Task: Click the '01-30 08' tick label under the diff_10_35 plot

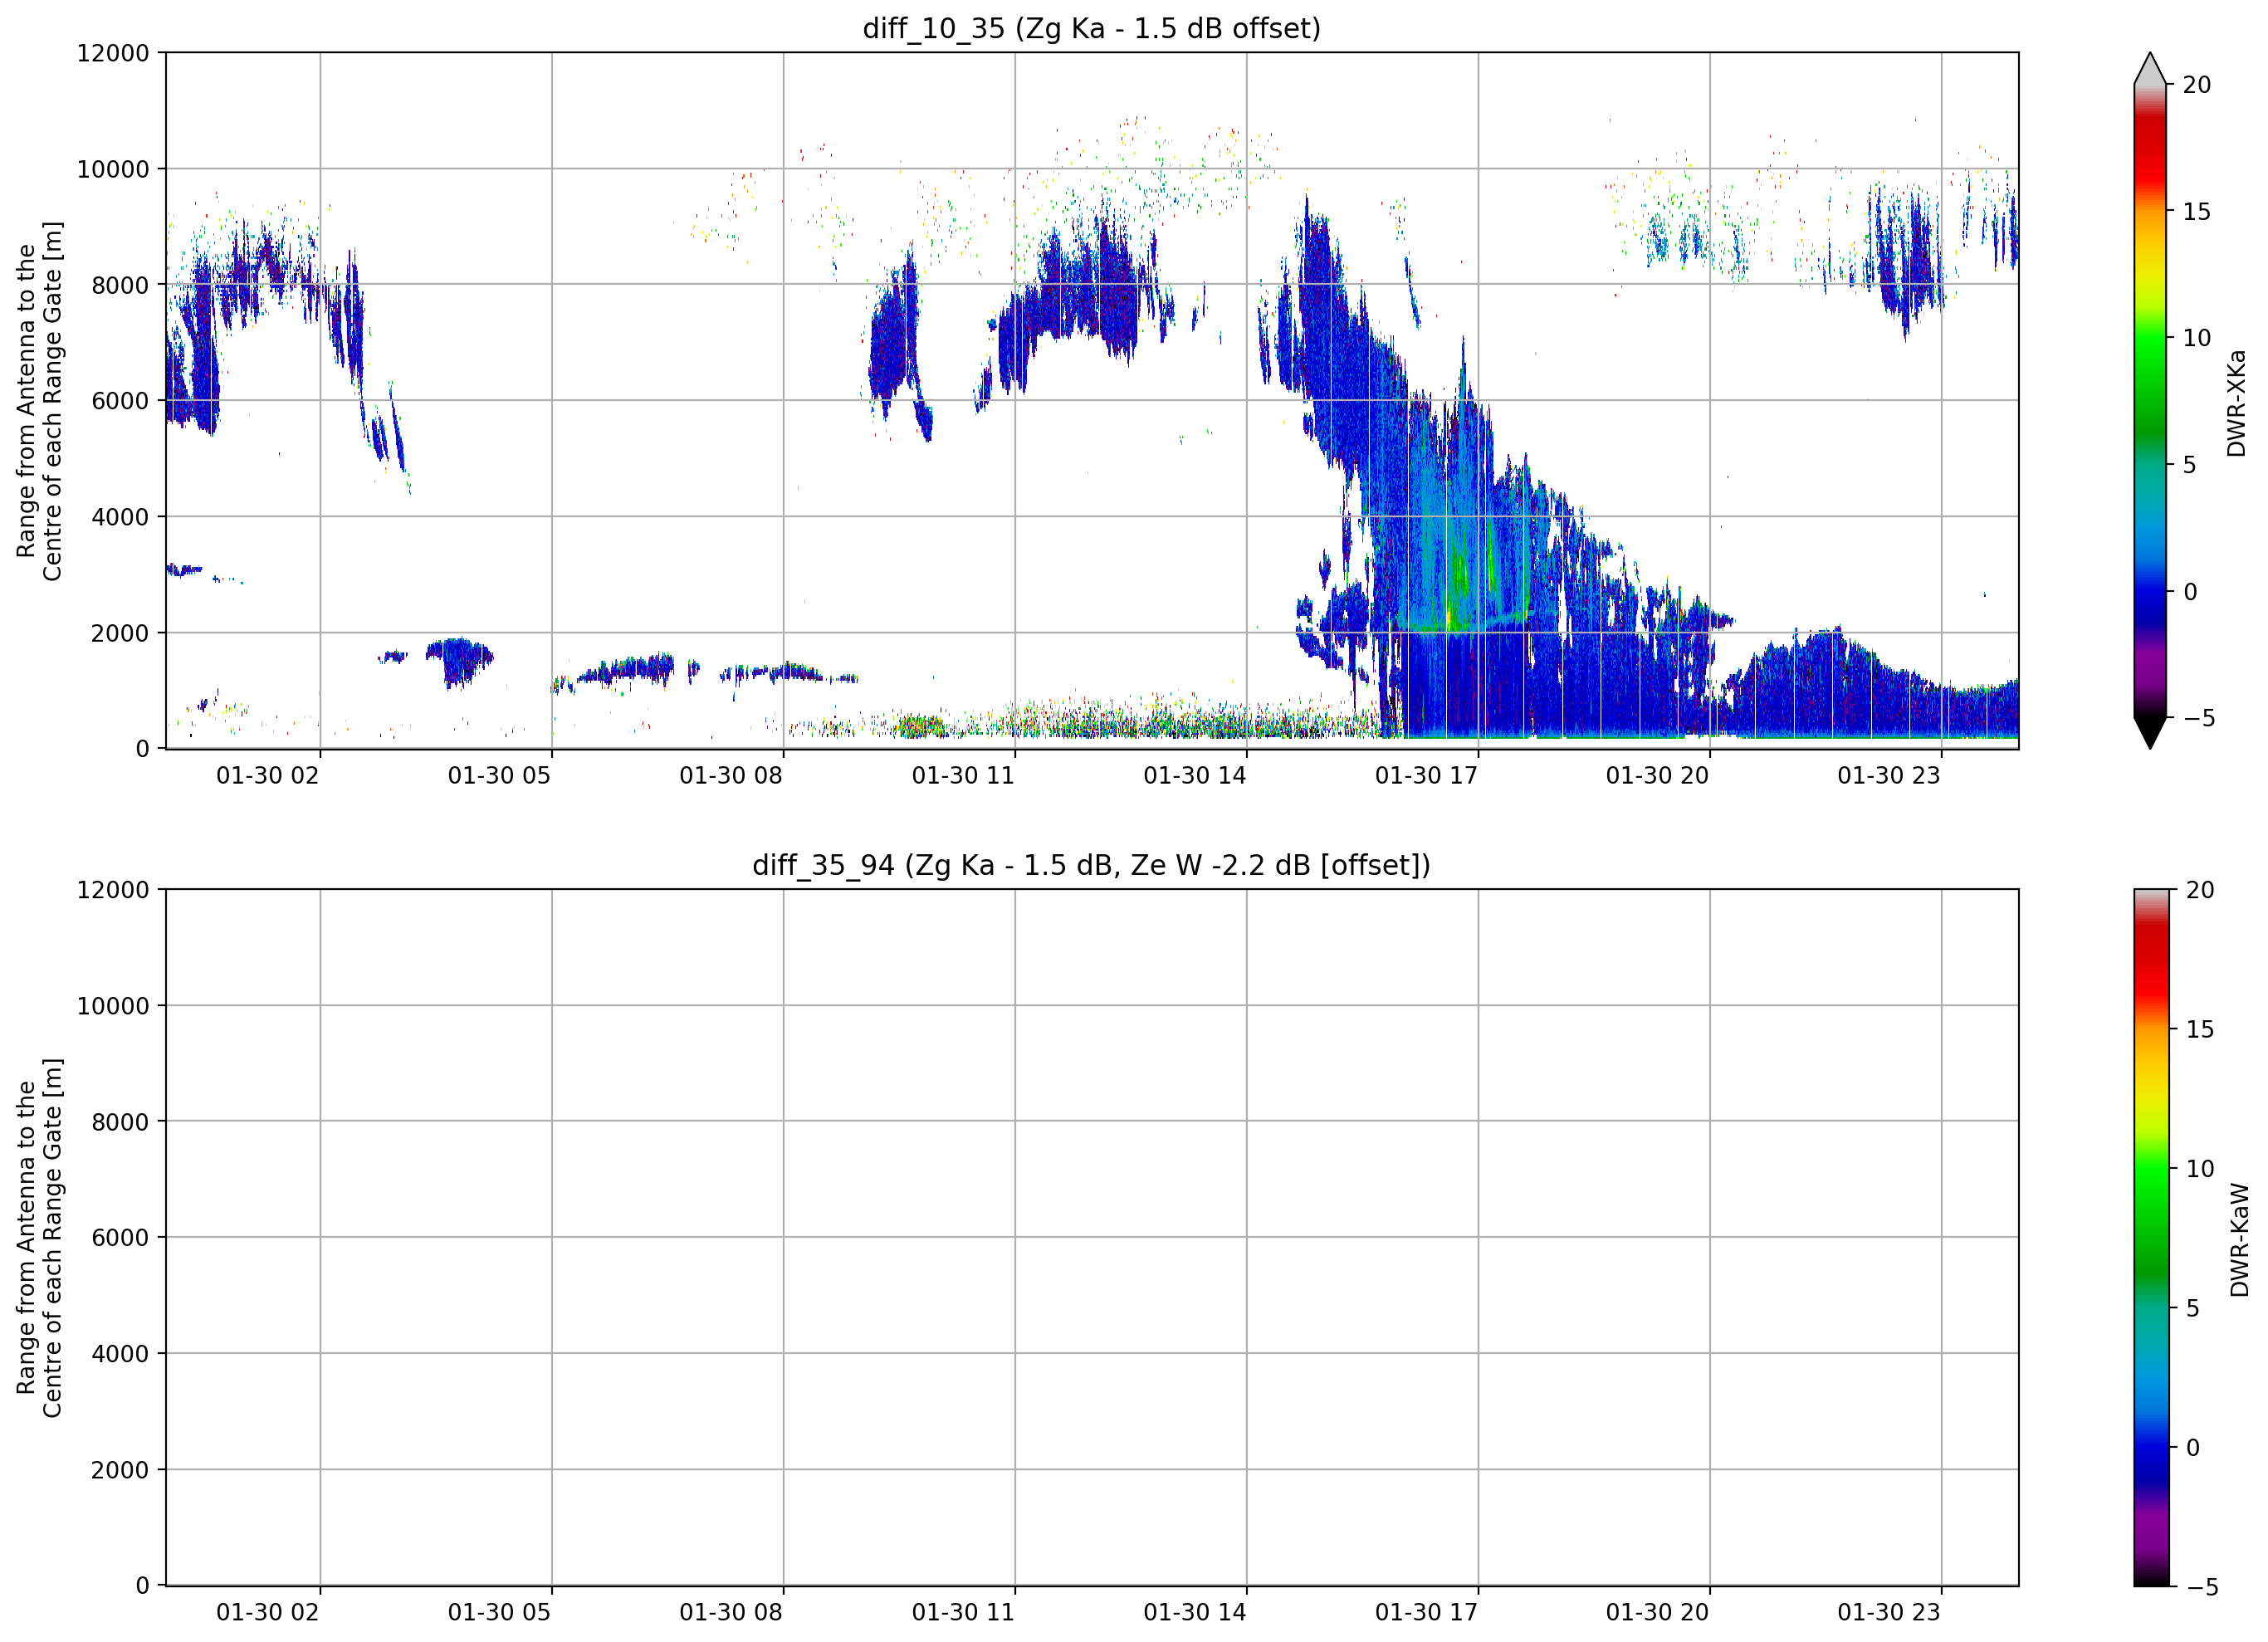Action: click(731, 775)
